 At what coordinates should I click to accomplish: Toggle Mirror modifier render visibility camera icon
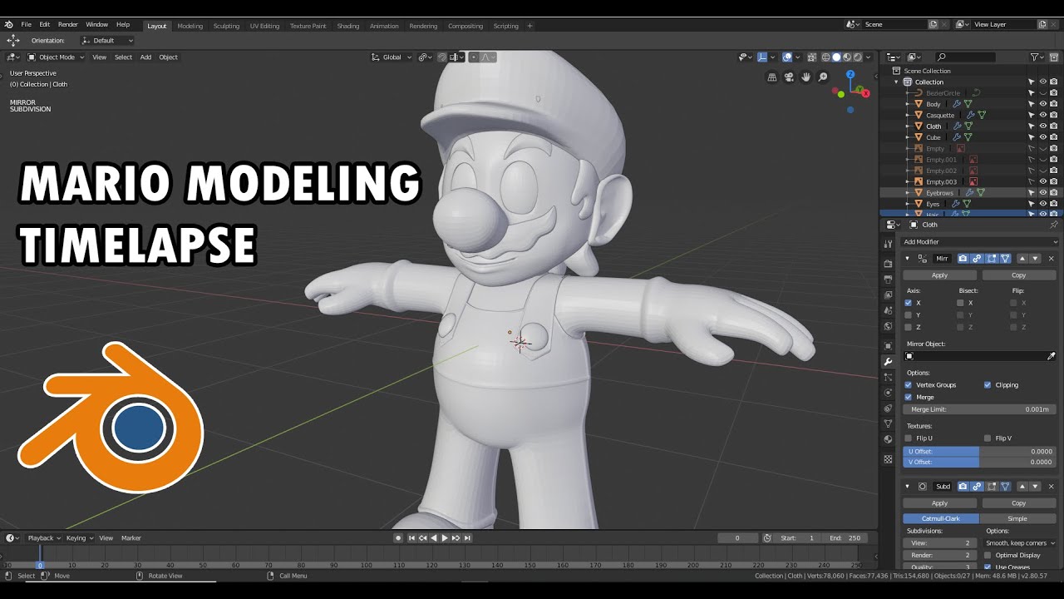click(963, 259)
